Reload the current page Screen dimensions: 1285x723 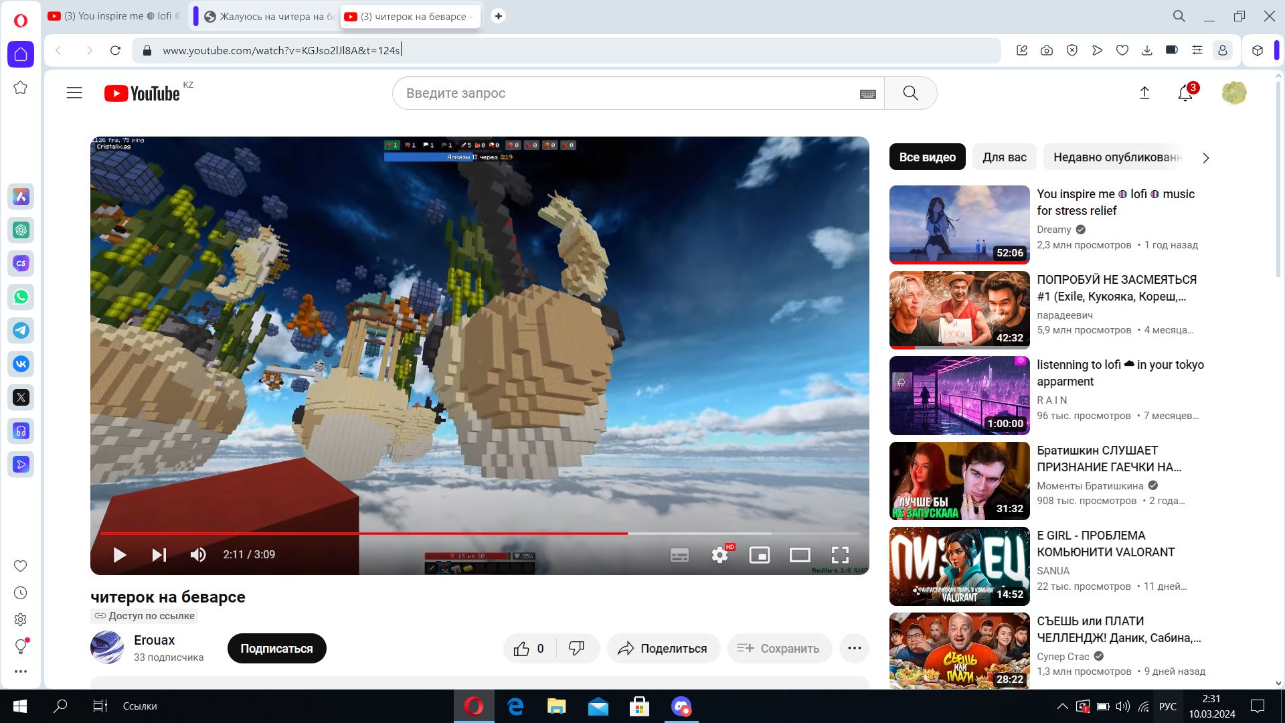115,50
